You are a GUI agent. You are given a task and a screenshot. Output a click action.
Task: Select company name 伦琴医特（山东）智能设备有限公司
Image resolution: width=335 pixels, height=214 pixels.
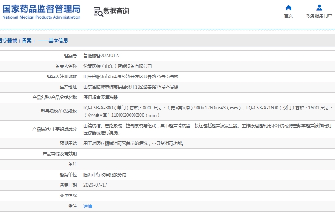(117, 66)
